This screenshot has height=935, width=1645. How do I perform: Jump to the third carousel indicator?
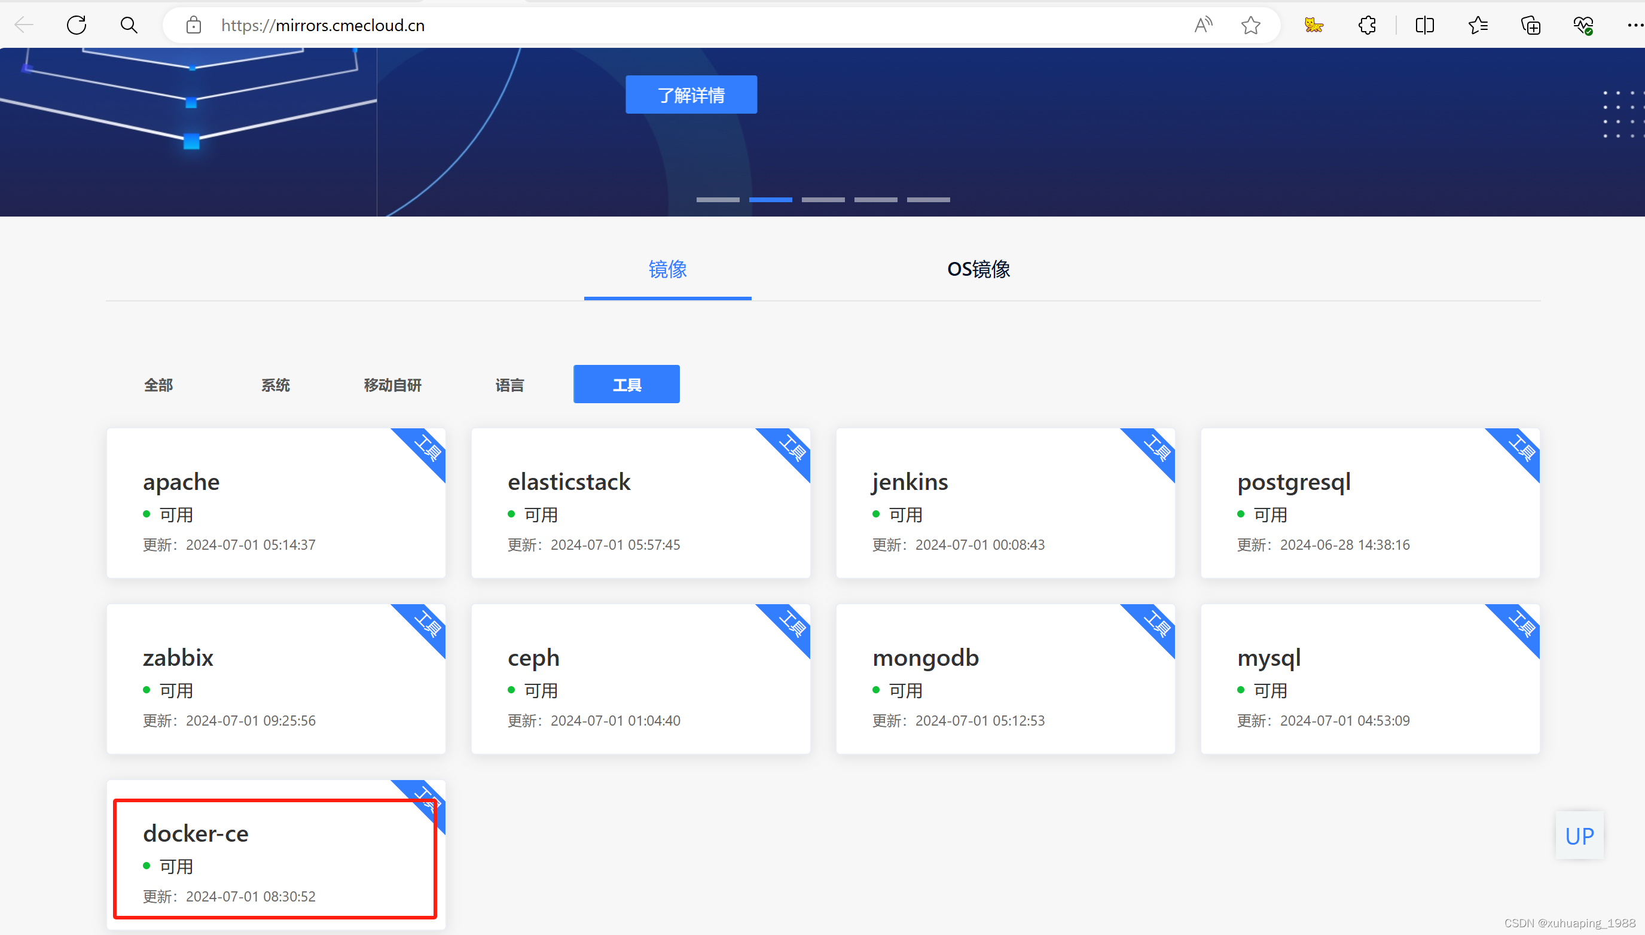(x=823, y=200)
